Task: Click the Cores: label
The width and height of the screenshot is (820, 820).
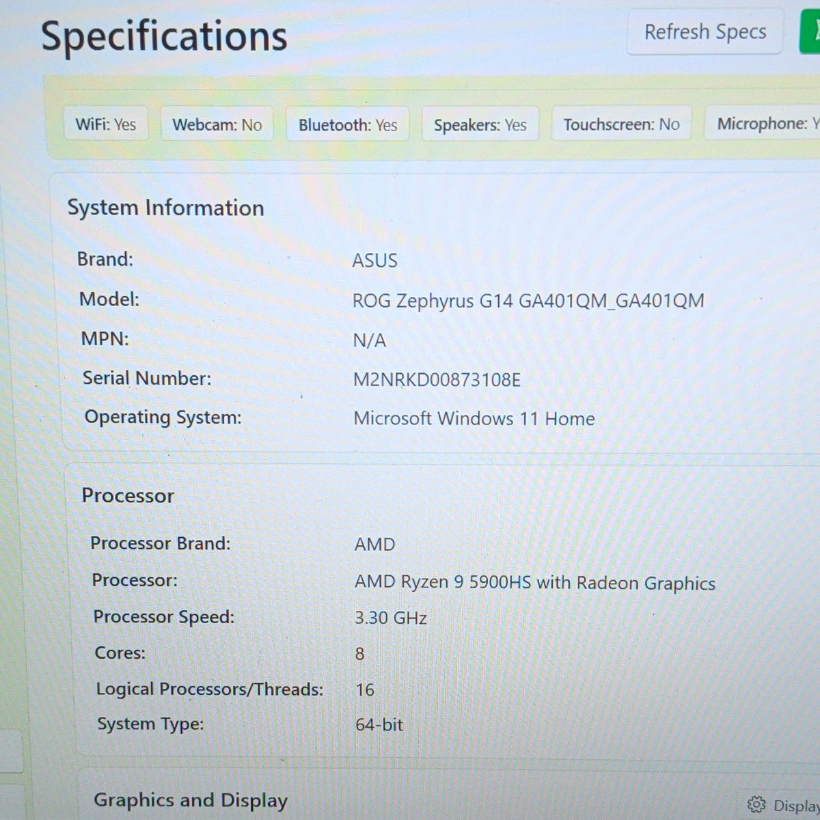Action: point(120,653)
